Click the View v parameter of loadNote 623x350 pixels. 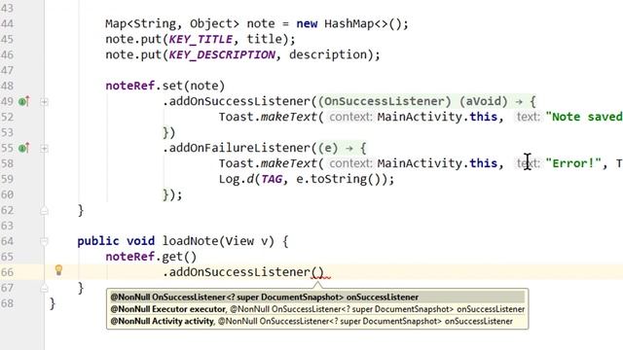click(246, 241)
